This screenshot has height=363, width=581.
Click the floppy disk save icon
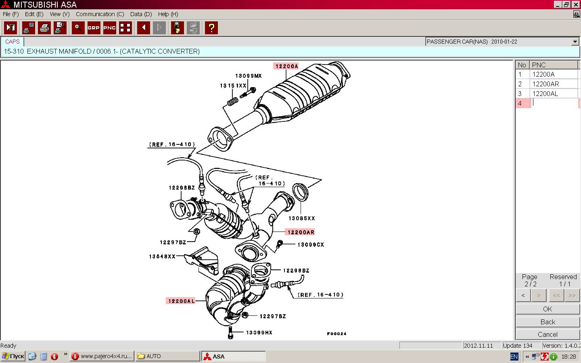(x=177, y=28)
